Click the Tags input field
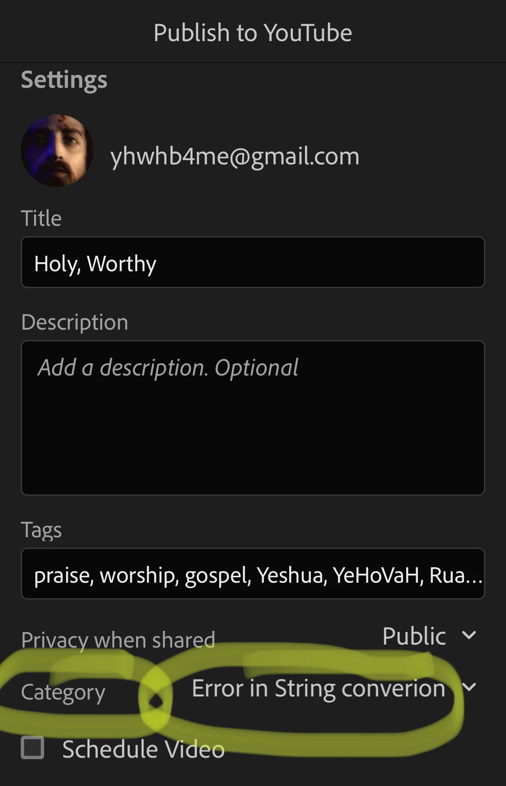Screen dimensions: 506x786 [253, 574]
